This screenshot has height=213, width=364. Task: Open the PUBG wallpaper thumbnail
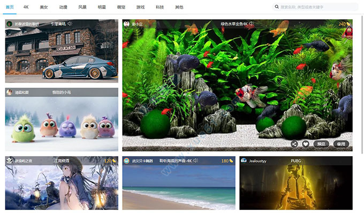[x=296, y=183]
